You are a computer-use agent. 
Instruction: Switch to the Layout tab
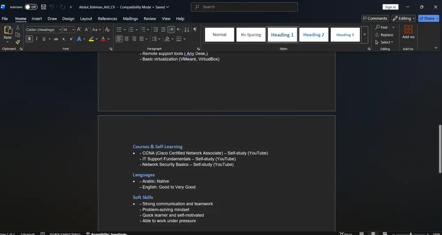click(86, 19)
